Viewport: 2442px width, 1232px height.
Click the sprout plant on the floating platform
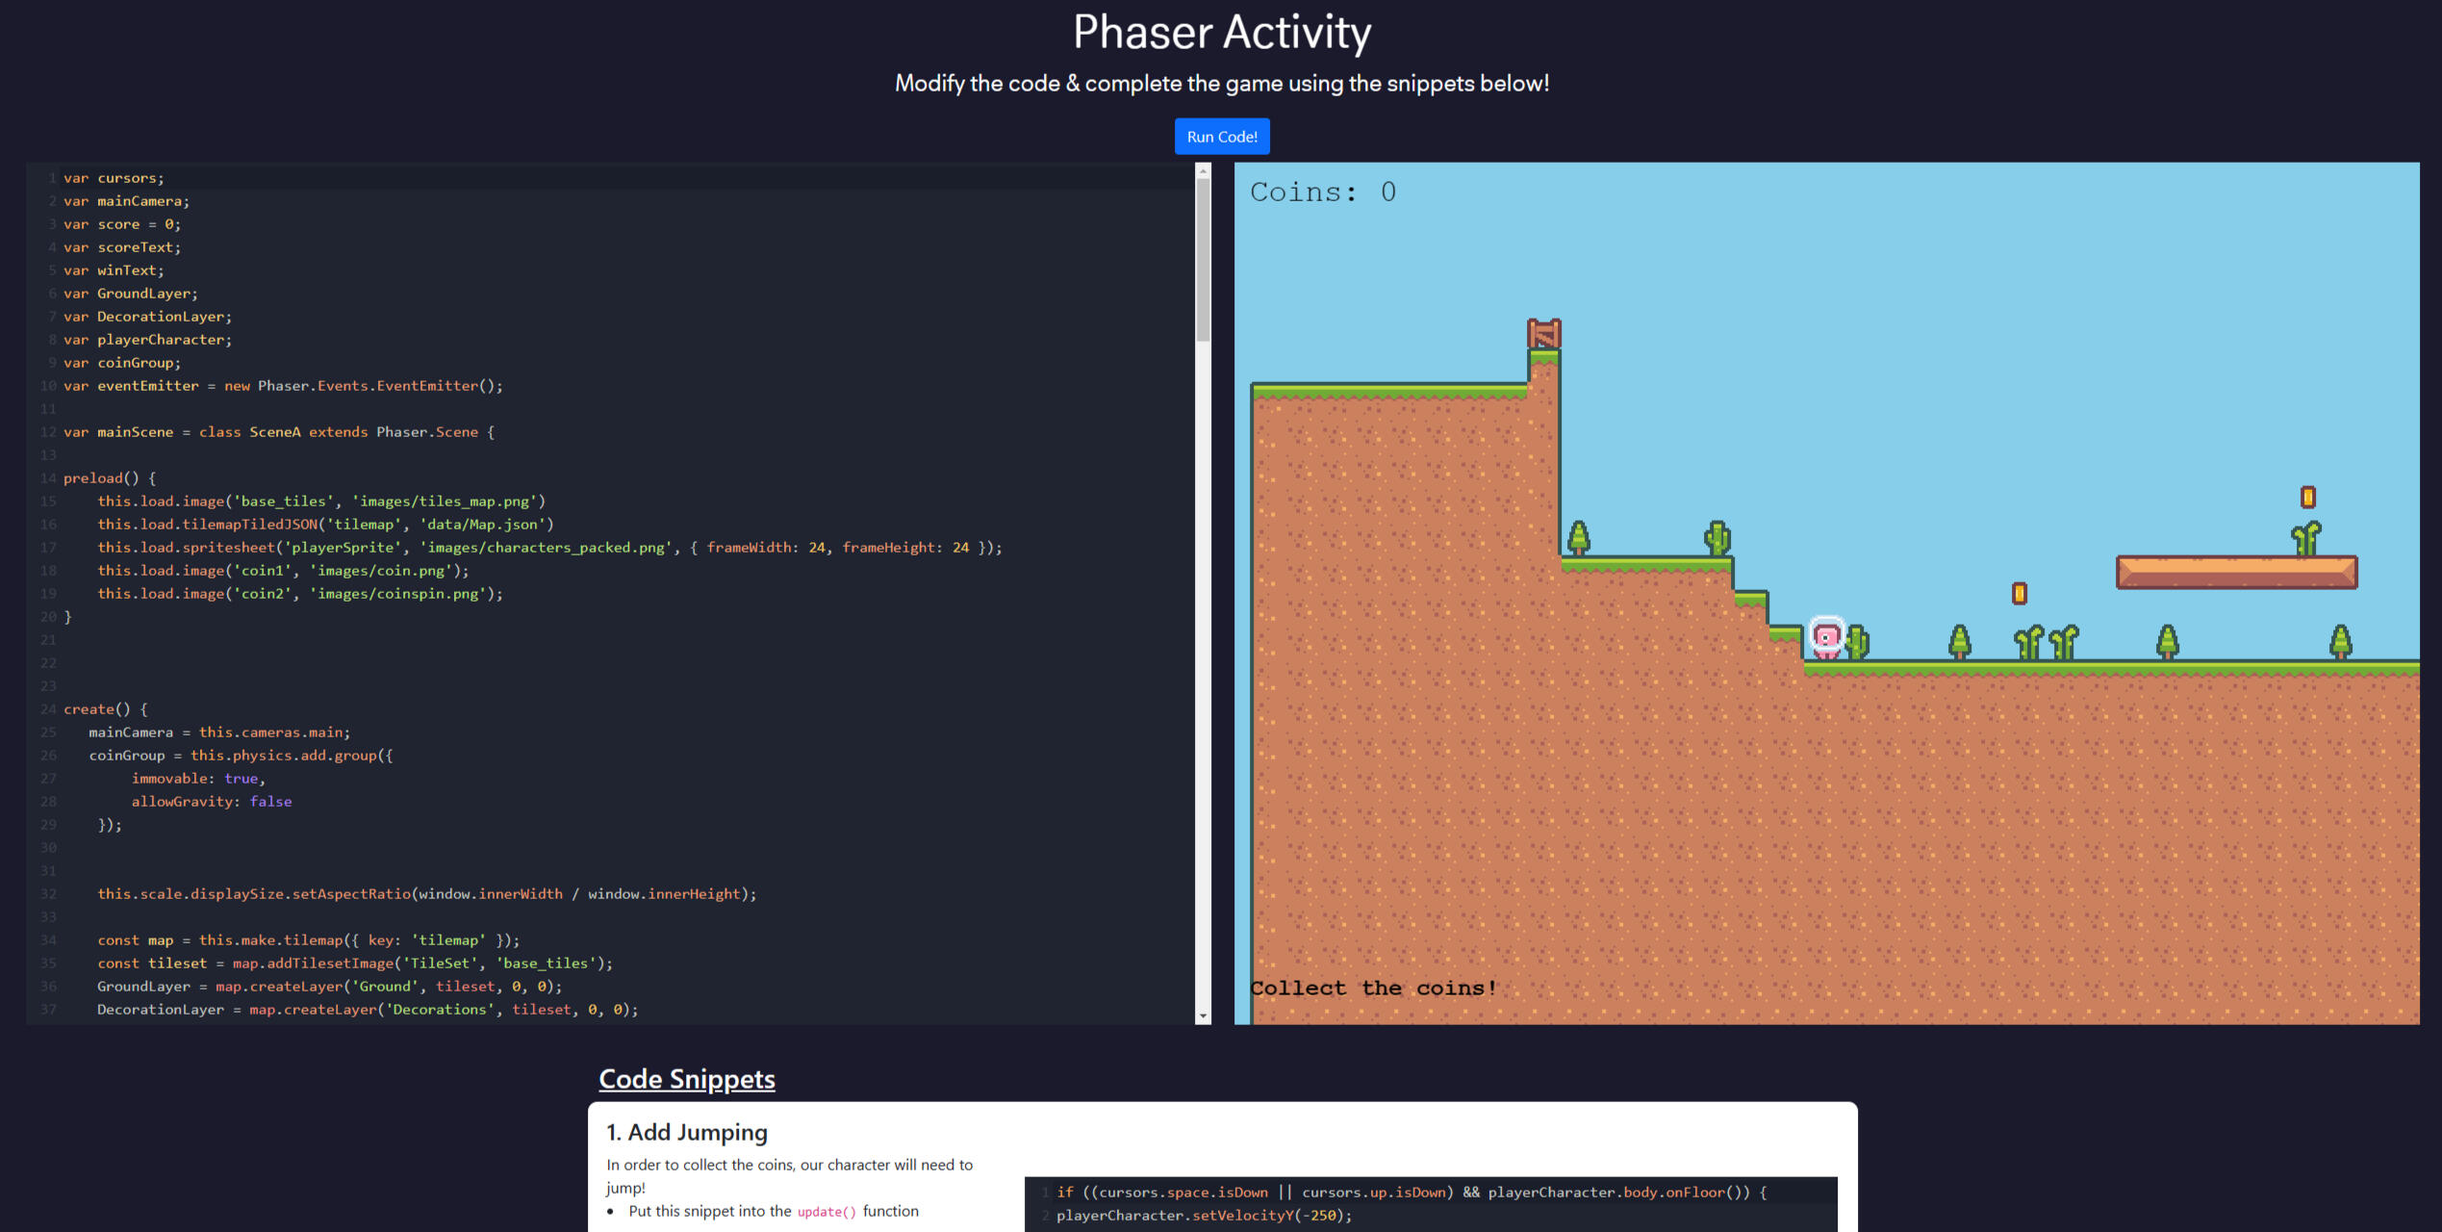2305,538
